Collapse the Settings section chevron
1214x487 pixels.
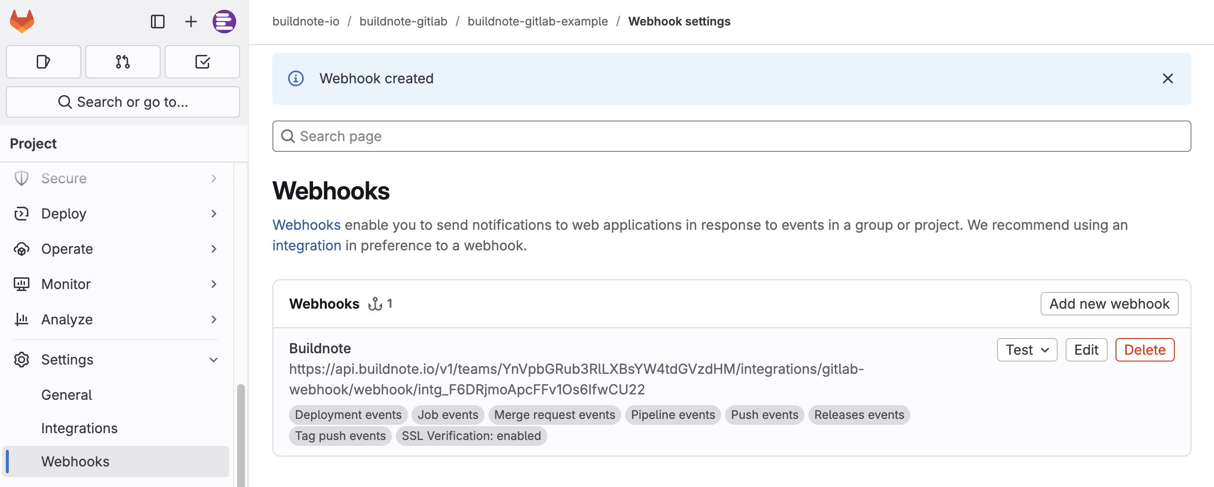(x=214, y=360)
